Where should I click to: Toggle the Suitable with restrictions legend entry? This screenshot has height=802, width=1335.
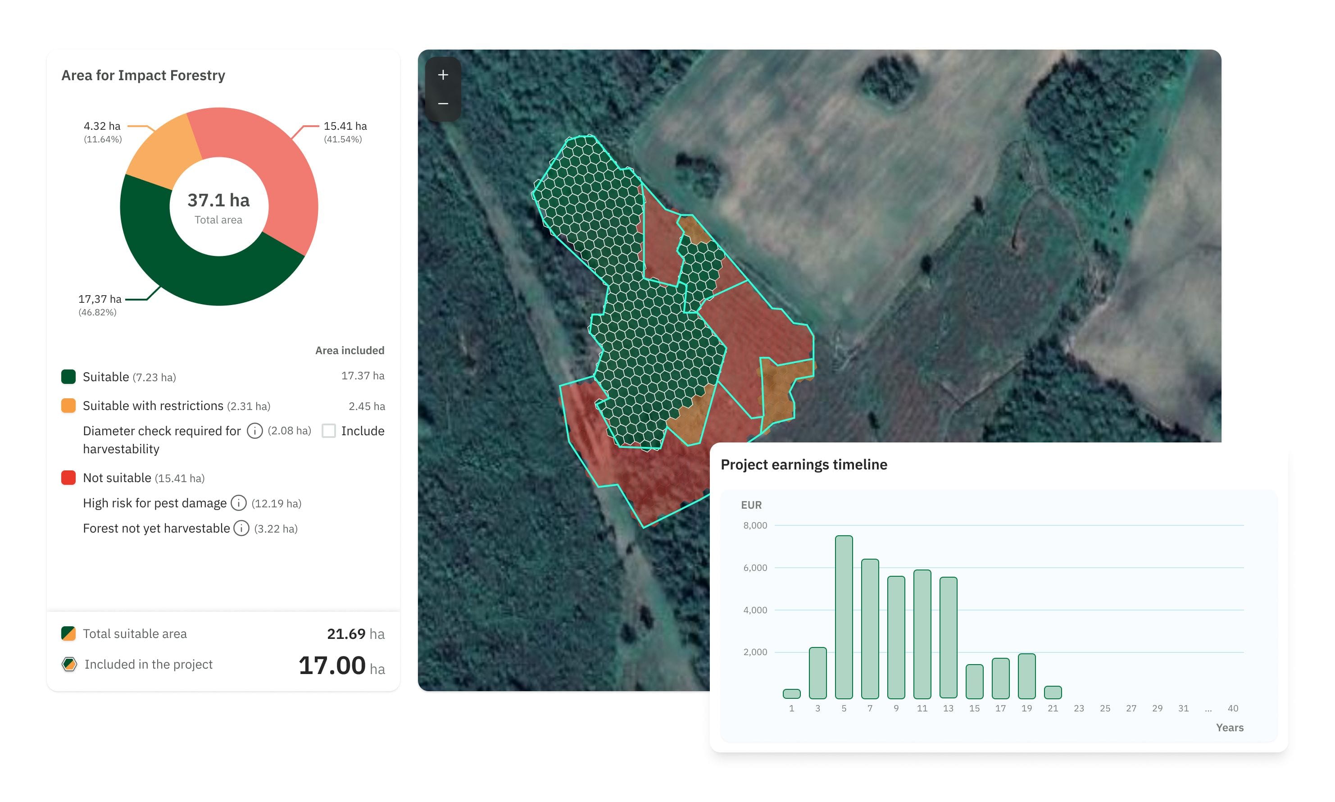[153, 406]
